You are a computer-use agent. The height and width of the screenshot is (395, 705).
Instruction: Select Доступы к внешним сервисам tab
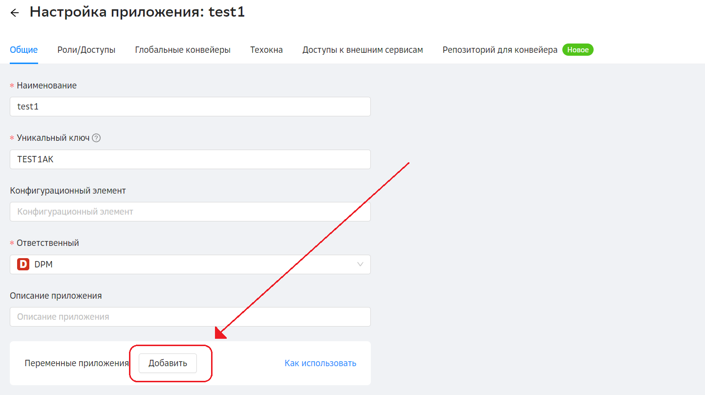point(363,50)
